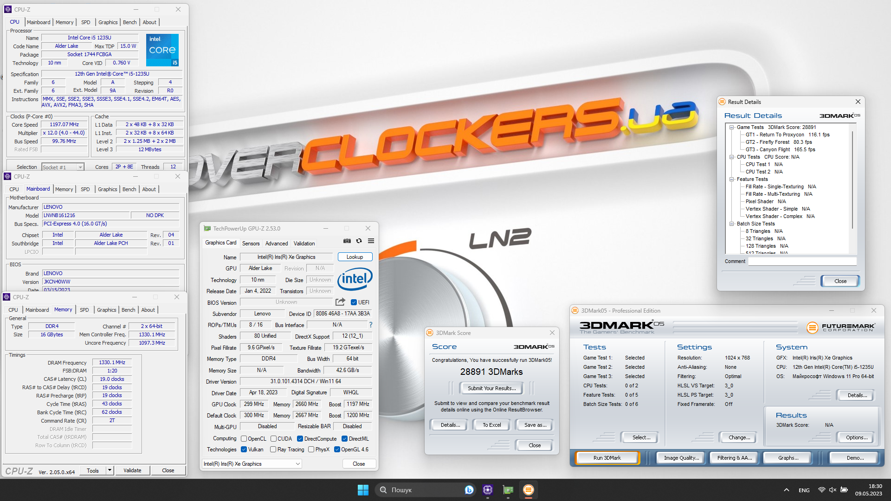Click the Result Details window title icon
891x501 pixels.
(x=722, y=102)
